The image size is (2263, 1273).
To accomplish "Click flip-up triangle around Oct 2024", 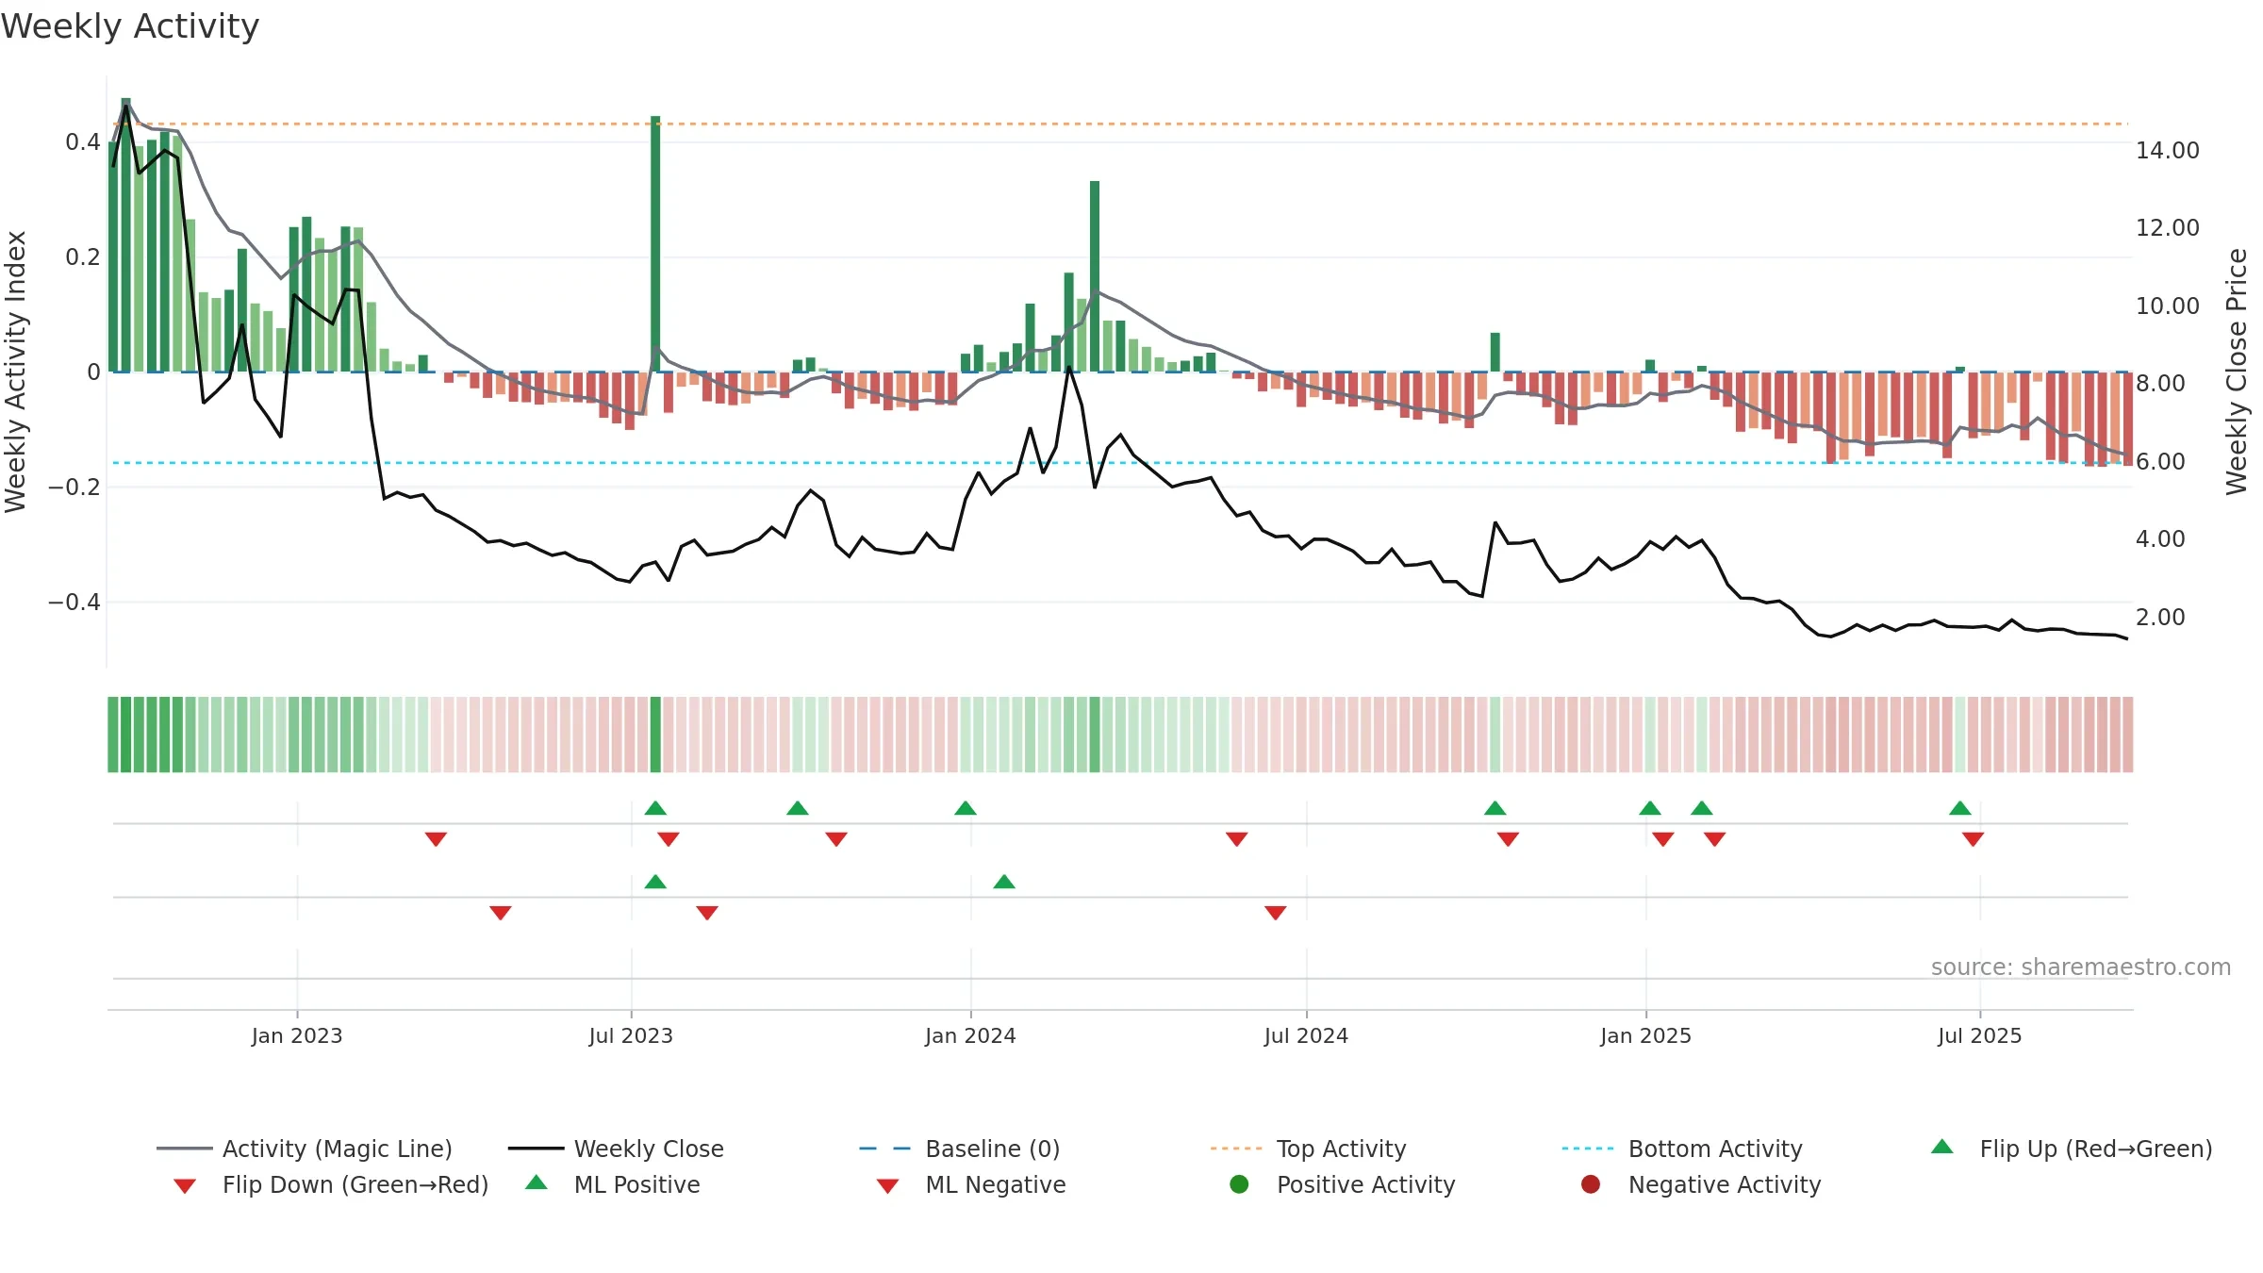I will tap(1495, 808).
